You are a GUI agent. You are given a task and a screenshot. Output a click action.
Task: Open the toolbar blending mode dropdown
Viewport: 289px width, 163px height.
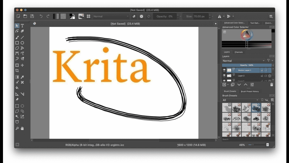[x=111, y=16]
